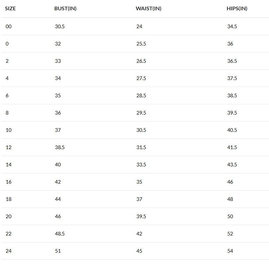Select waist value 28.5 for size 6
This screenshot has height=270, width=269.
click(x=141, y=96)
